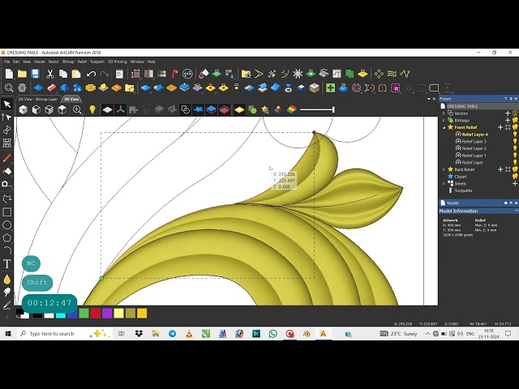Toggle visibility bulb for Vectors
This screenshot has height=389, width=519.
pos(515,113)
